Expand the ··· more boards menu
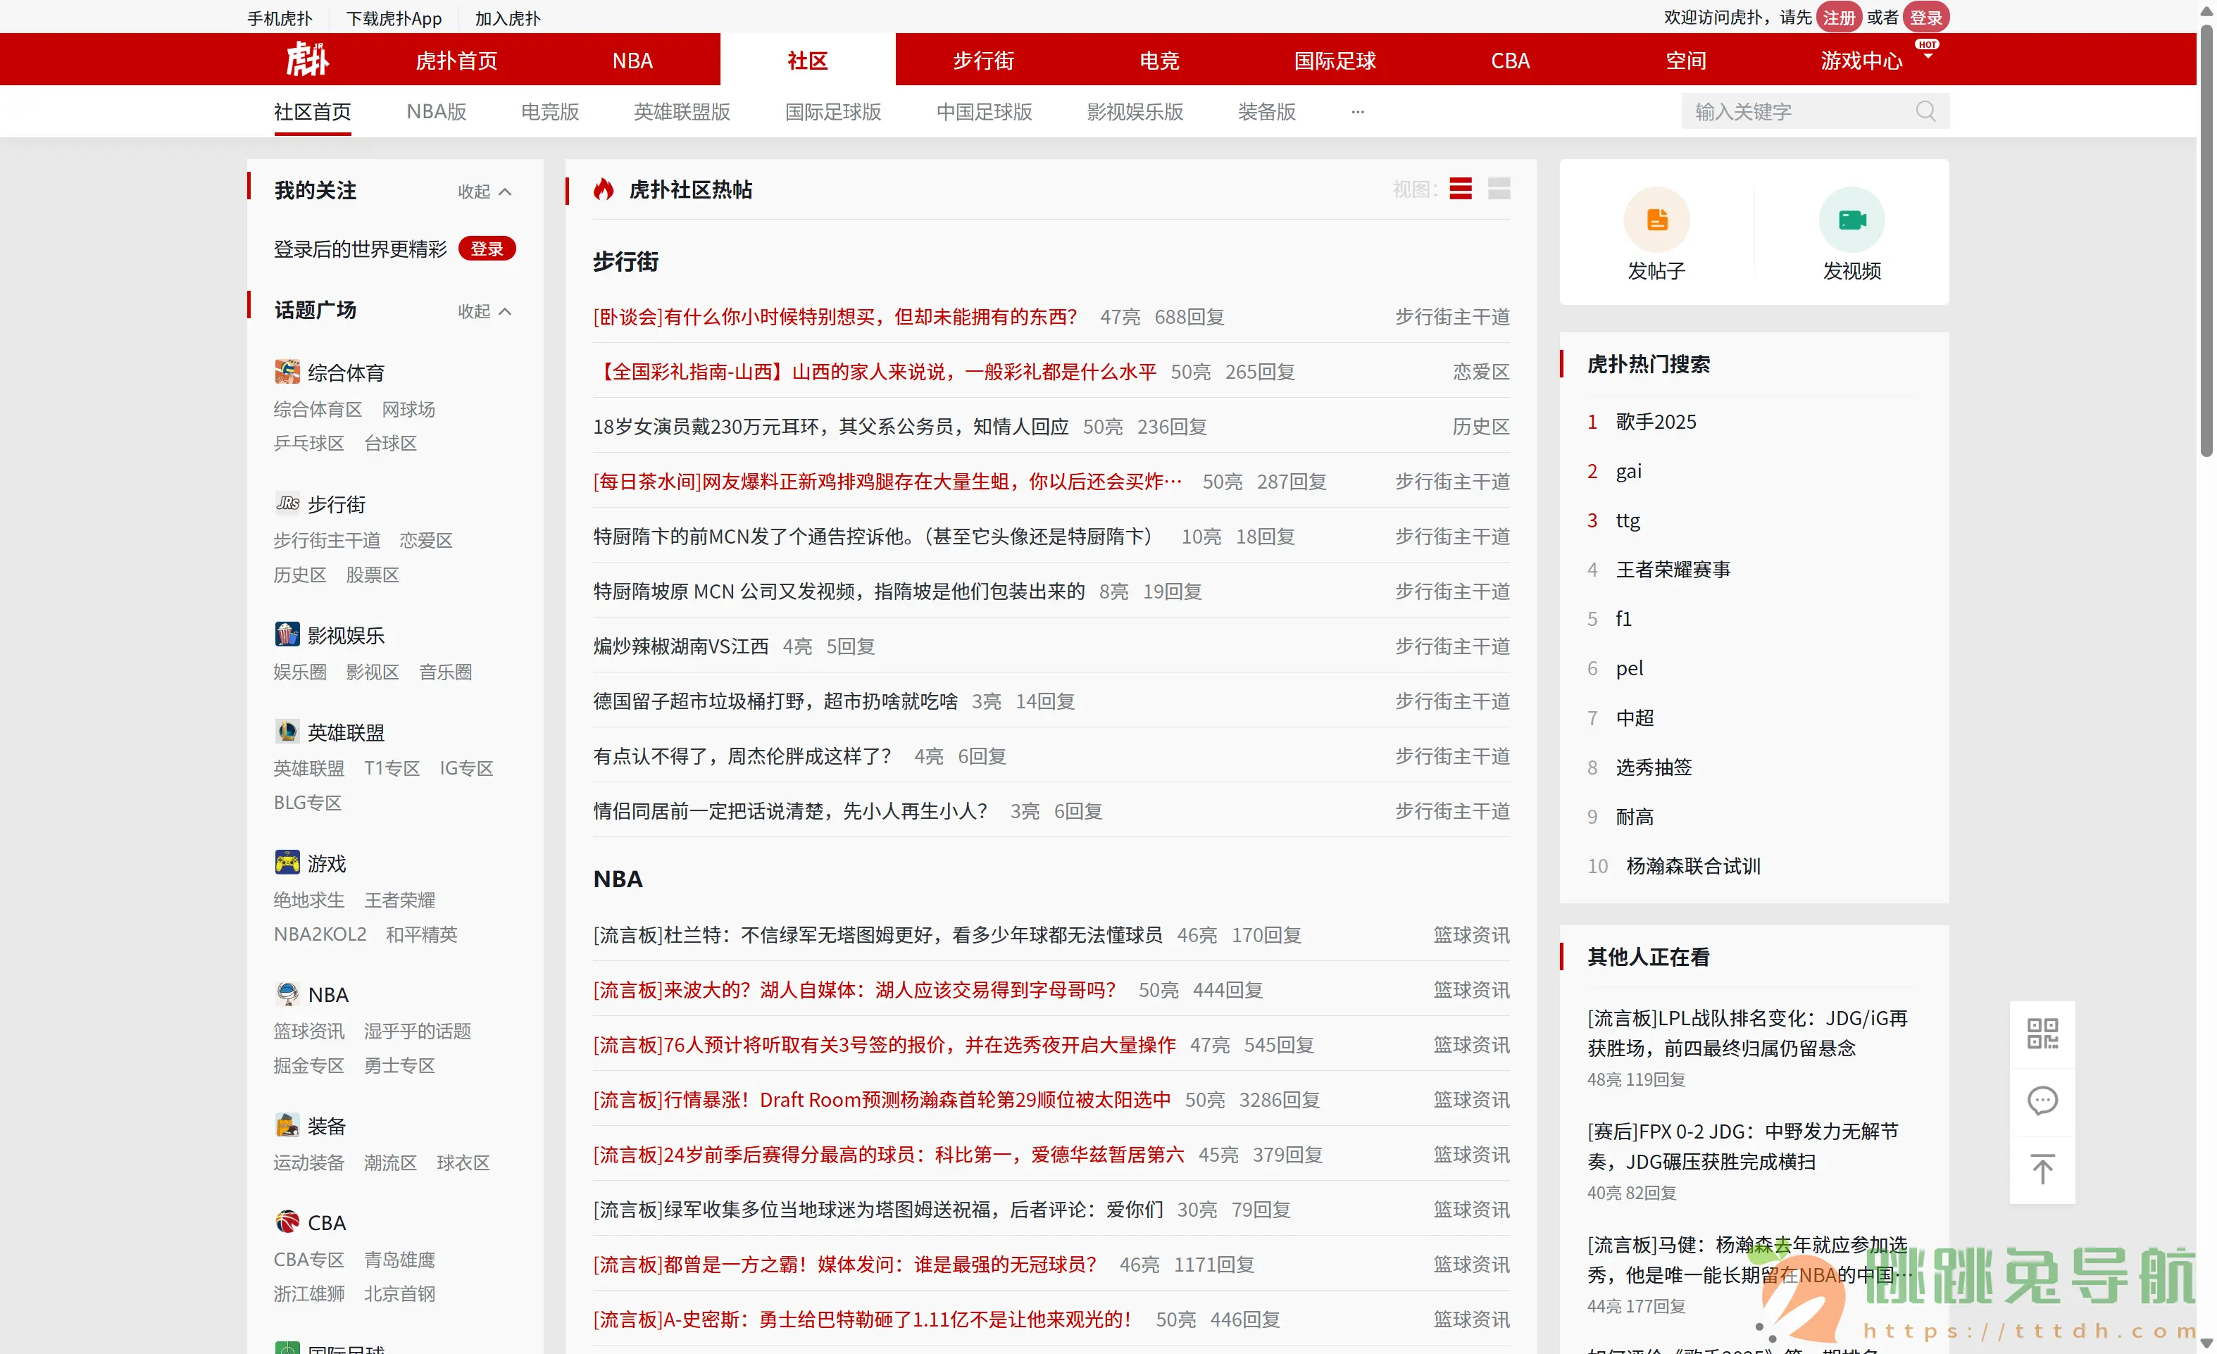Image resolution: width=2217 pixels, height=1354 pixels. pos(1358,111)
